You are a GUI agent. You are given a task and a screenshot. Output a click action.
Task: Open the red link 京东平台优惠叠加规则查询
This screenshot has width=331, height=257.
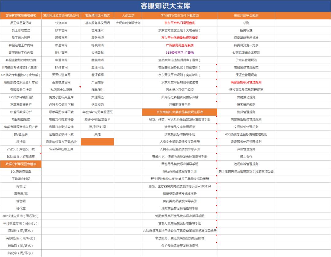pos(179,38)
